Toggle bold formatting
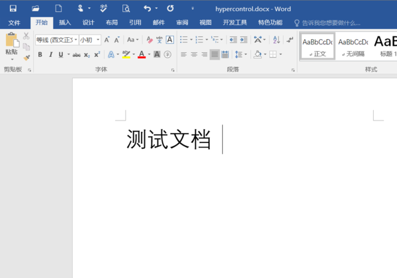This screenshot has width=397, height=278. 40,54
